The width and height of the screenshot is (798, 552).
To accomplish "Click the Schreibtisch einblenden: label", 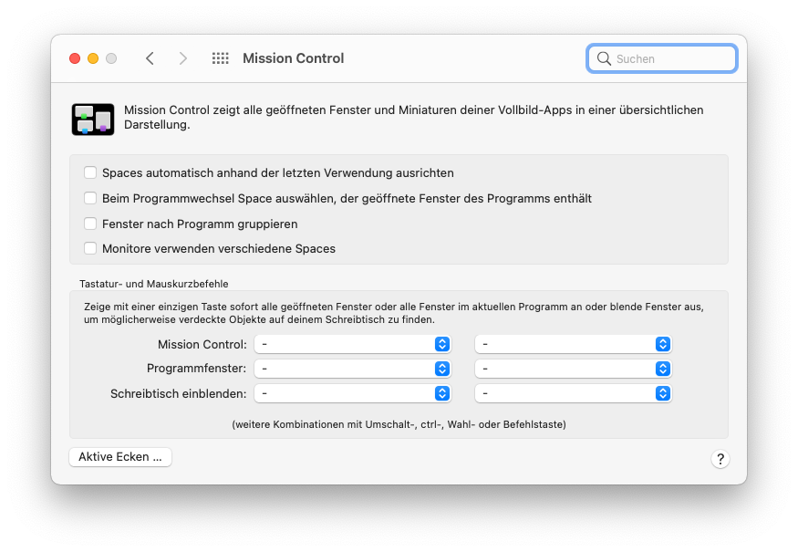I will point(178,393).
